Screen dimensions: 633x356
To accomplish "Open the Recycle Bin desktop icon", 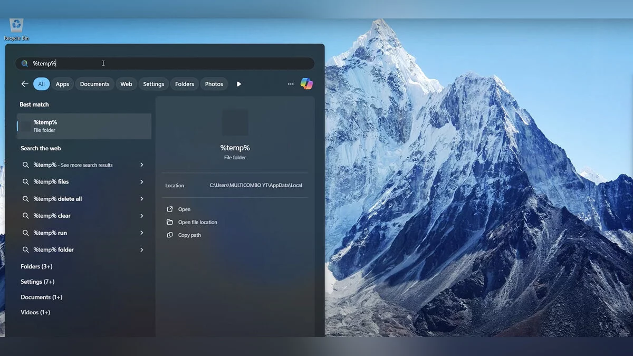I will pos(16,30).
